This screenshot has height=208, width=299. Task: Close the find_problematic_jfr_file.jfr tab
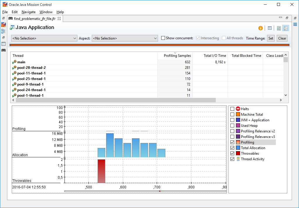point(59,18)
